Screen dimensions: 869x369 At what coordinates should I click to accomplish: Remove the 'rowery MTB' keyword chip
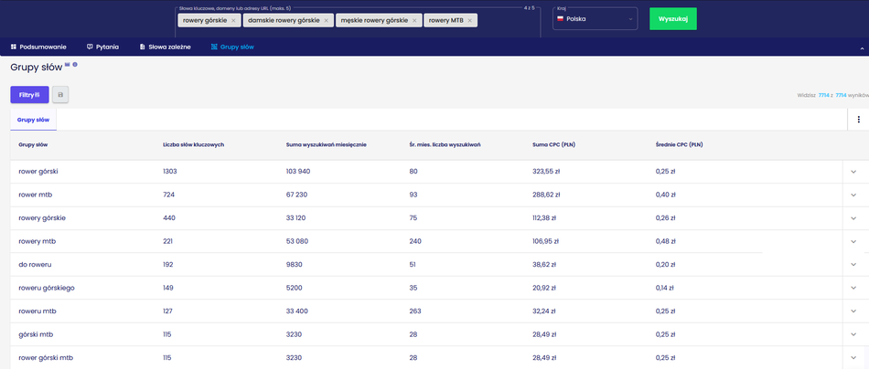pos(470,20)
